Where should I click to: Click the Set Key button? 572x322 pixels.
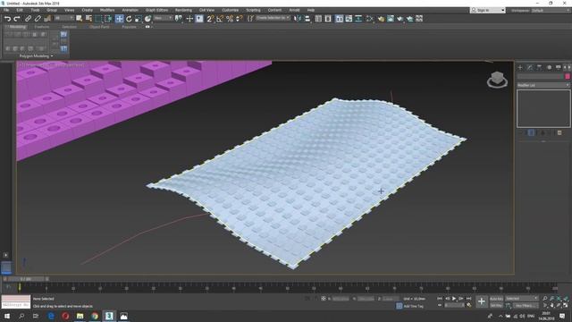click(x=497, y=305)
